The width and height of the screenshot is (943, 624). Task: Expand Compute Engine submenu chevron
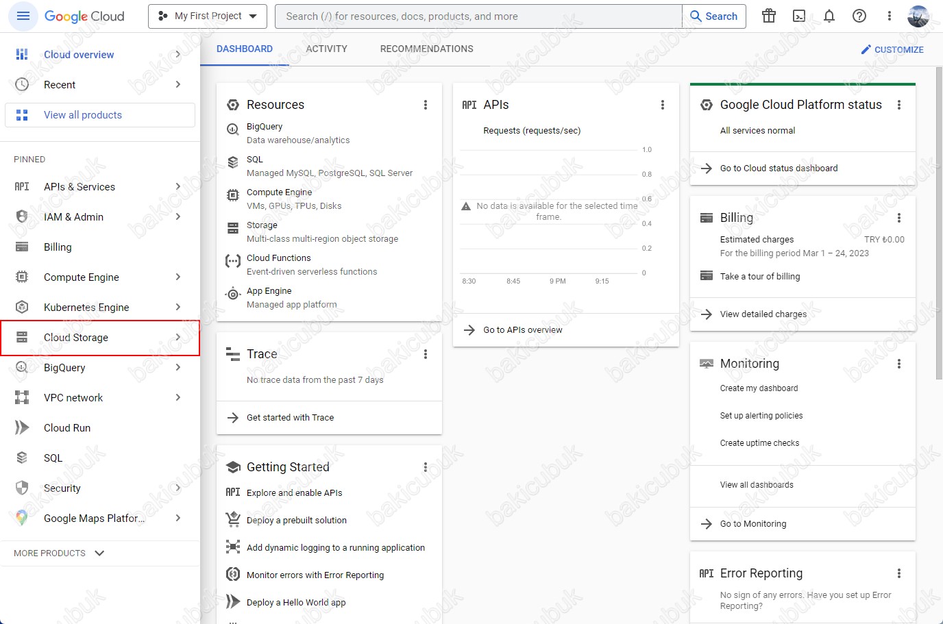[178, 277]
